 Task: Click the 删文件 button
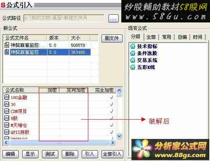[x=112, y=38]
